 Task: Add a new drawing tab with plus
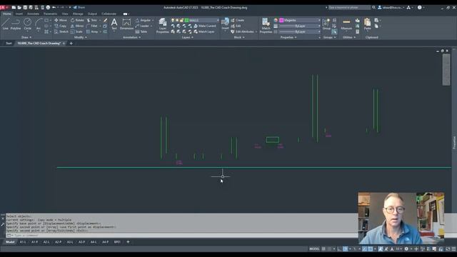tap(71, 43)
